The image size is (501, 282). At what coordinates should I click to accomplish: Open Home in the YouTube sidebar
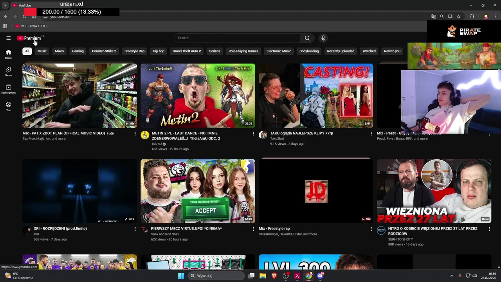tap(8, 54)
